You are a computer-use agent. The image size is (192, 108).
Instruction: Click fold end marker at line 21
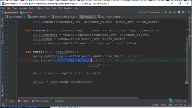[16, 82]
